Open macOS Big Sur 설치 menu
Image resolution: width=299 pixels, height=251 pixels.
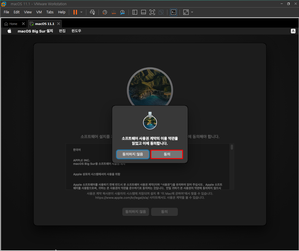pyautogui.click(x=35, y=31)
